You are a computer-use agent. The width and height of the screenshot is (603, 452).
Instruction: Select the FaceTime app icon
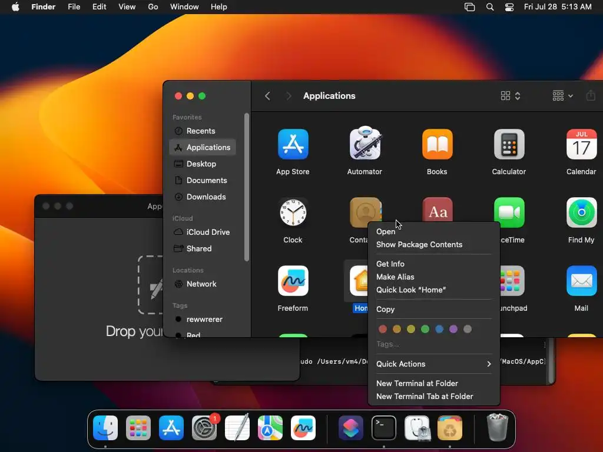point(509,212)
